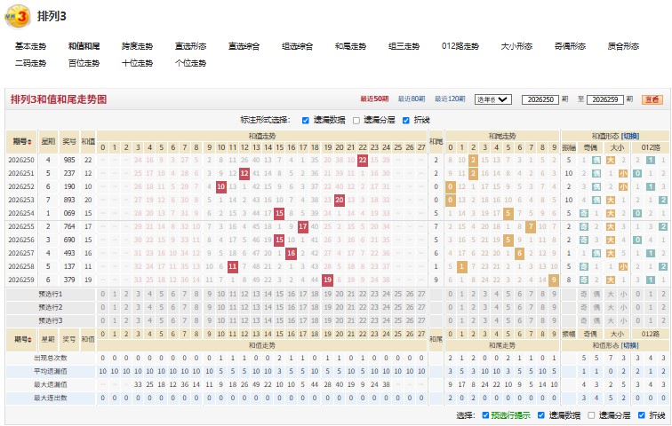This screenshot has width=672, height=426.
Task: Click red 20 cell in issue 2026253 row
Action: [x=340, y=200]
